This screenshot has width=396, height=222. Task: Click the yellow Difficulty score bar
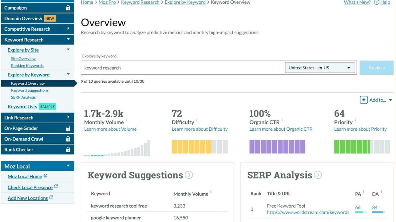point(200,147)
